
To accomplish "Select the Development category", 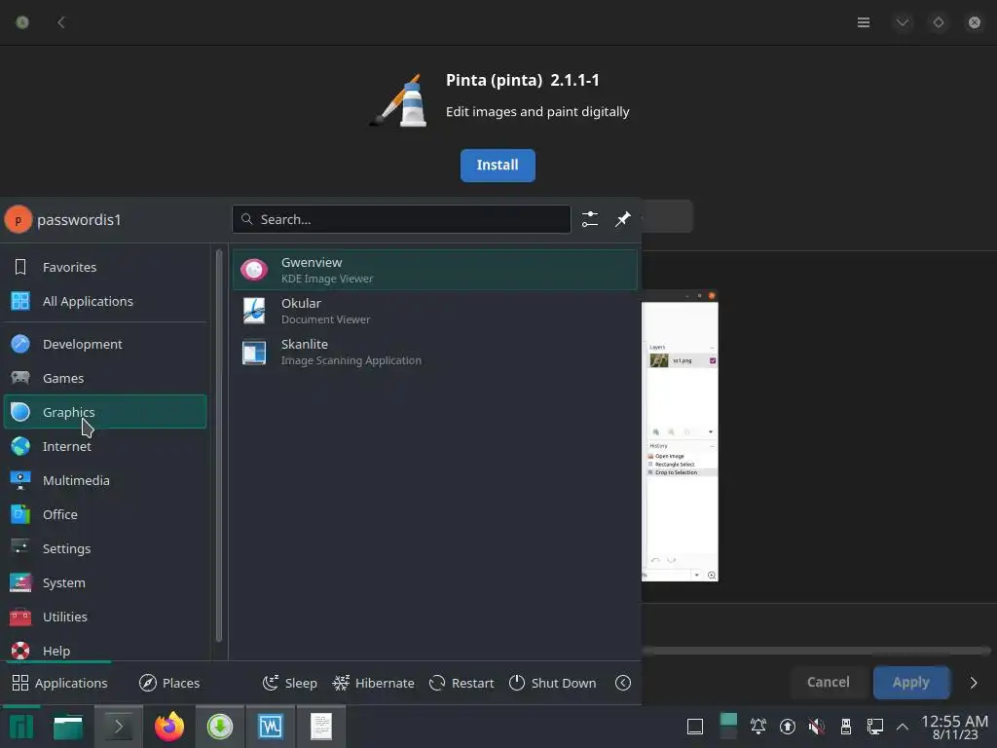I will [x=105, y=344].
